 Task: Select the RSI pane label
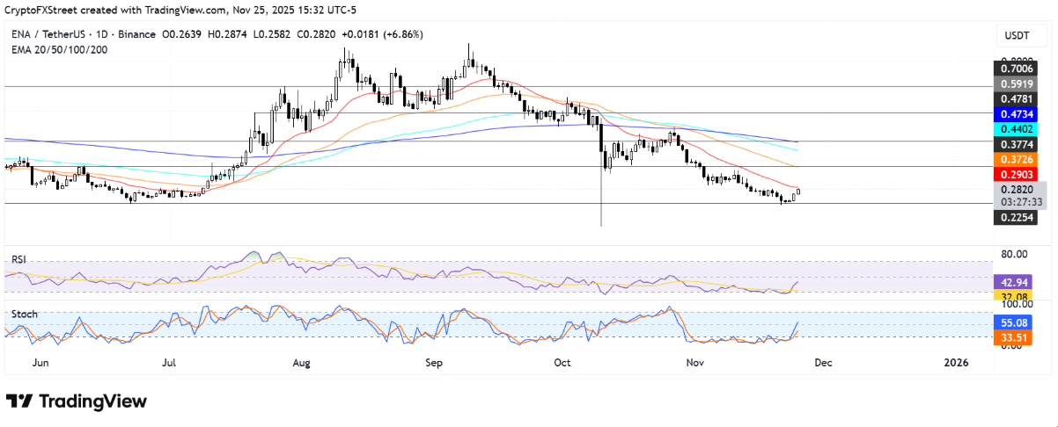point(17,260)
